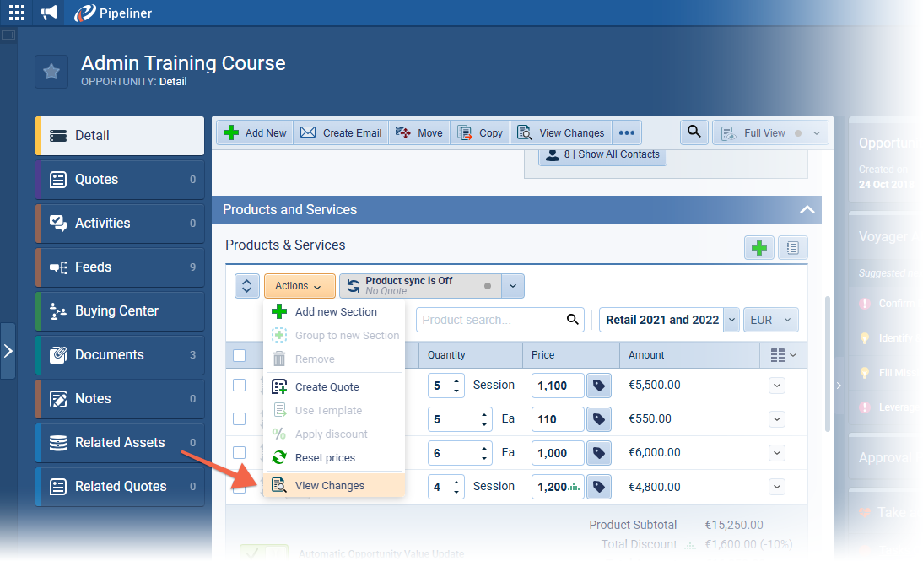Screen dimensions: 923x561
Task: Click the green plus to add a product
Action: pyautogui.click(x=758, y=247)
